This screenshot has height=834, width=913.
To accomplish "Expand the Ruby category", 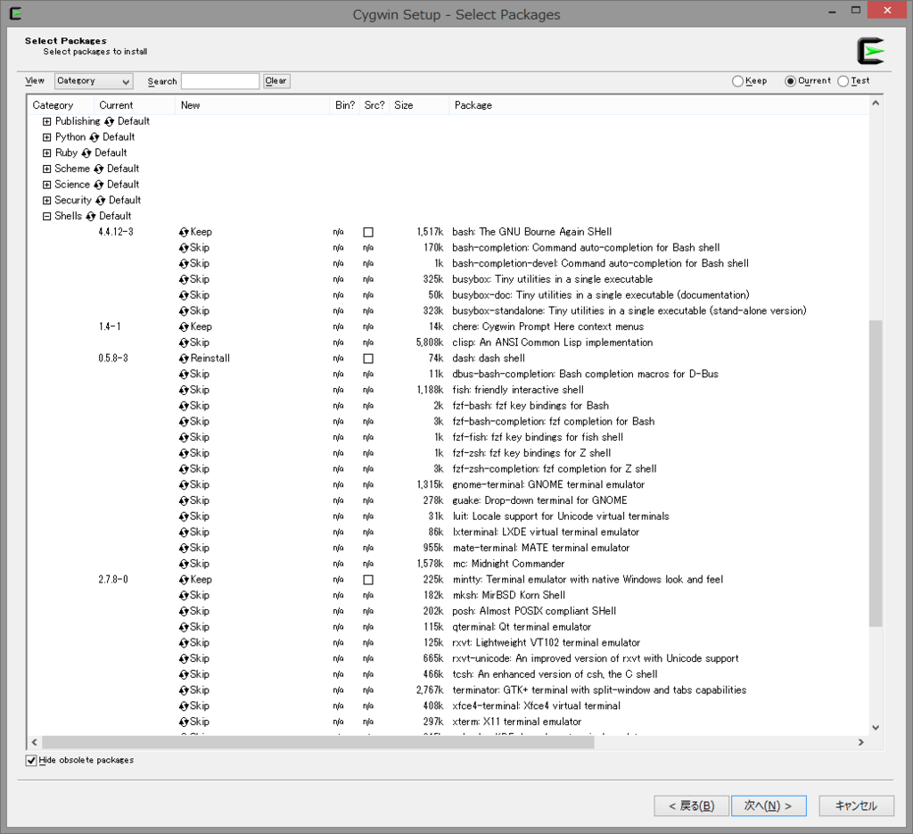I will pos(46,153).
